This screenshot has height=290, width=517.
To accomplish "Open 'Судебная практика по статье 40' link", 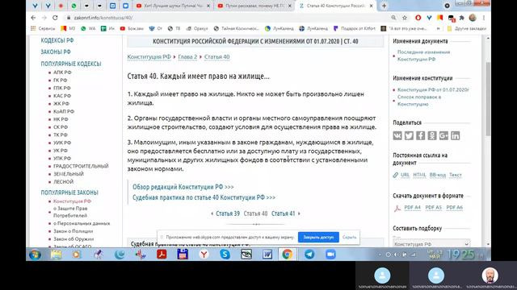I will pyautogui.click(x=204, y=197).
